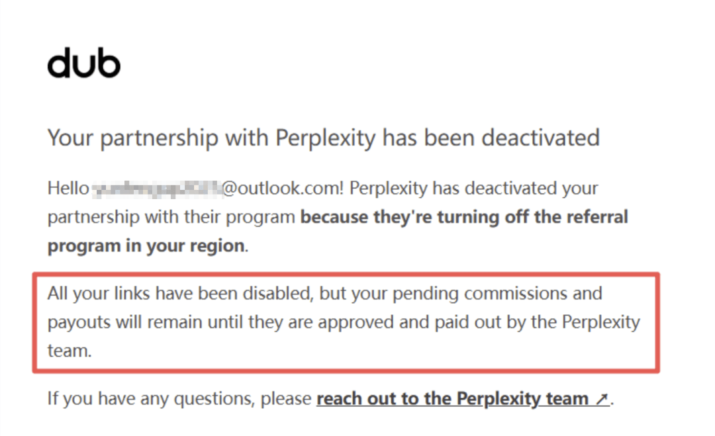Click the dub logo

click(x=84, y=64)
